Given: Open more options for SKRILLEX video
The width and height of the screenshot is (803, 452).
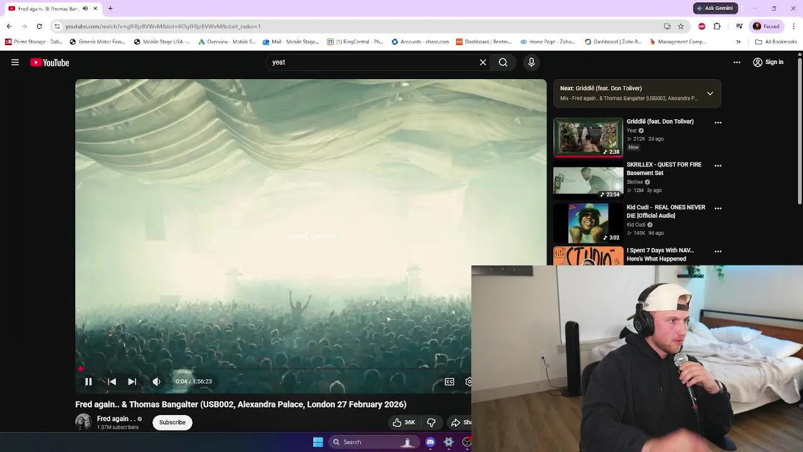Looking at the screenshot, I should click(718, 166).
